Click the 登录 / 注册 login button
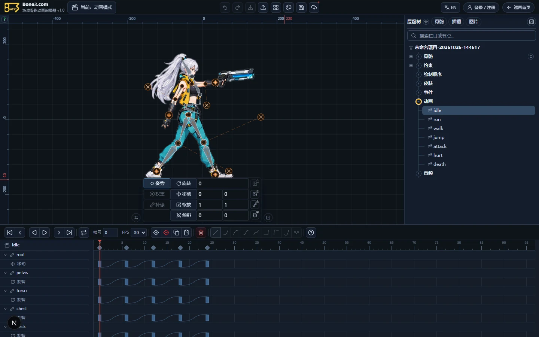 click(481, 7)
